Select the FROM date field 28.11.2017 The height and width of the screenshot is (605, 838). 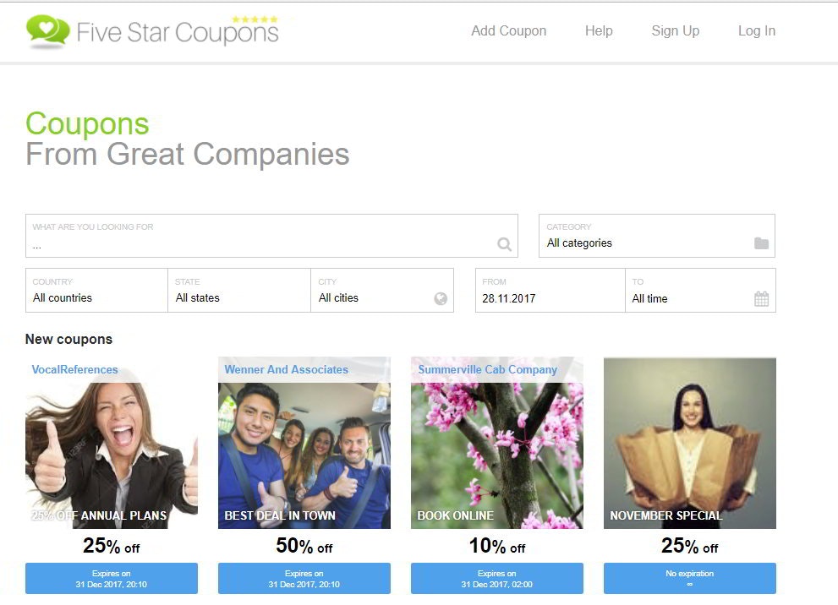point(550,291)
